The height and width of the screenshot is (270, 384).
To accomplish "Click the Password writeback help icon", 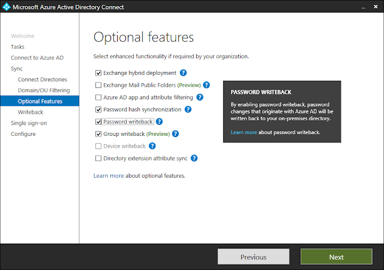I will click(x=159, y=122).
